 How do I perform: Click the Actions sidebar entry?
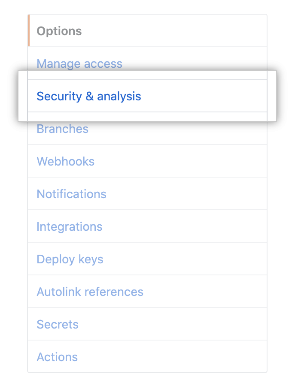[x=57, y=357]
